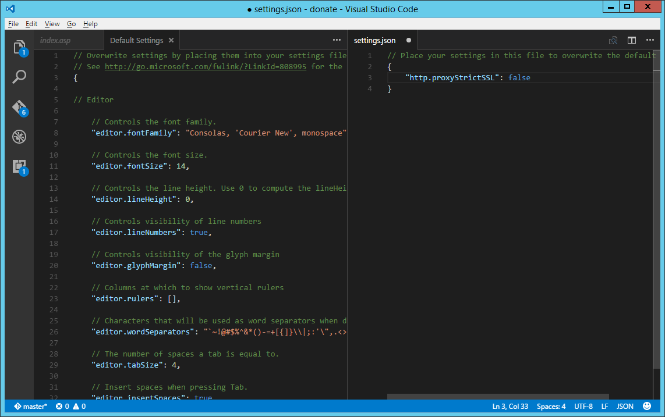The width and height of the screenshot is (665, 417).
Task: Open more actions in Default Settings editor
Action: pos(337,40)
